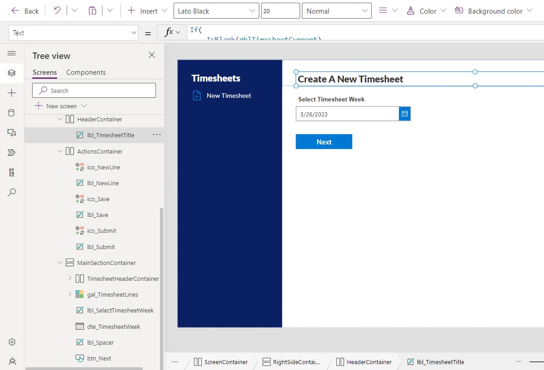Click the Next button on the canvas
The image size is (544, 370).
click(324, 141)
